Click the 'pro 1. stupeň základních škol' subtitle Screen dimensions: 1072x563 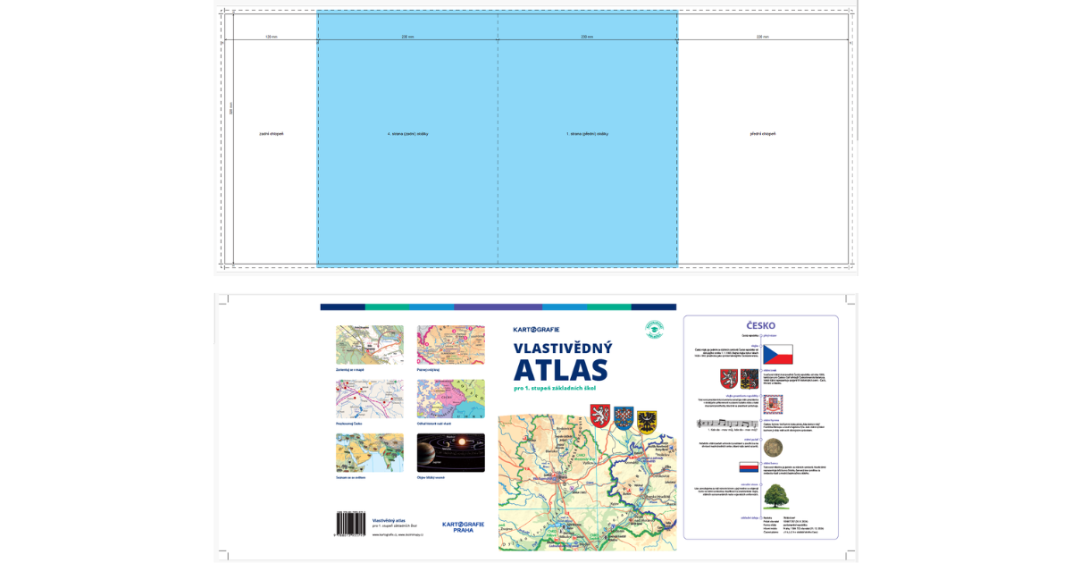(557, 388)
